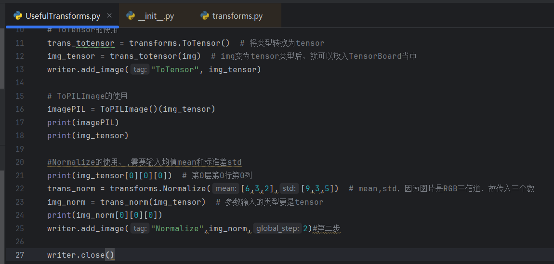The width and height of the screenshot is (554, 264).
Task: Click the 'tag:' hint before "Normalize"
Action: (x=140, y=229)
